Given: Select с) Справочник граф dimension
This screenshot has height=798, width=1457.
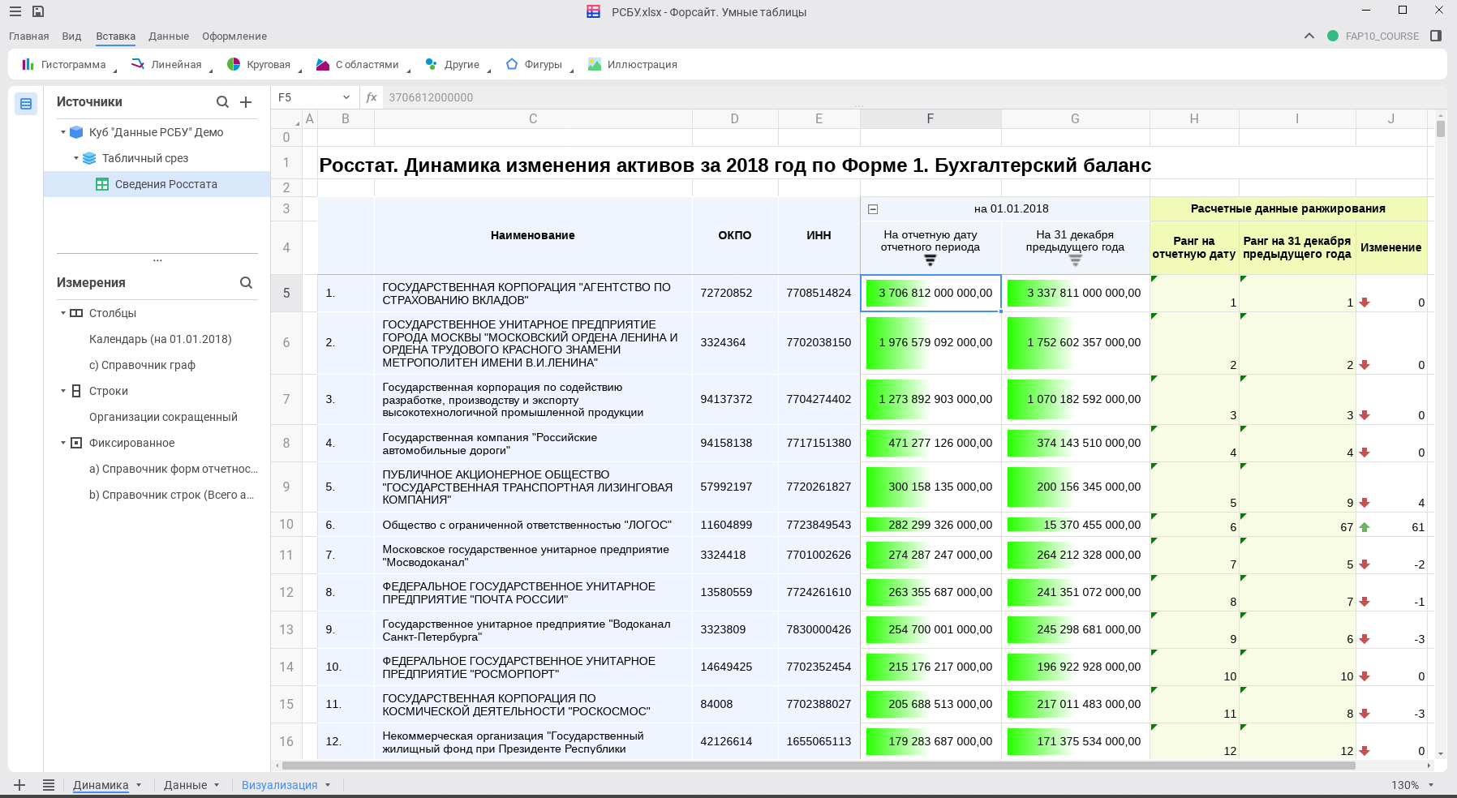Looking at the screenshot, I should (142, 365).
